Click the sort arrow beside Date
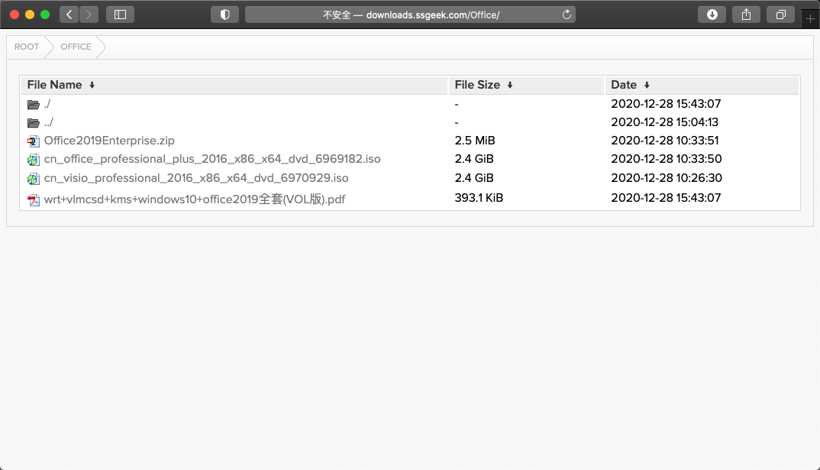 pos(647,86)
